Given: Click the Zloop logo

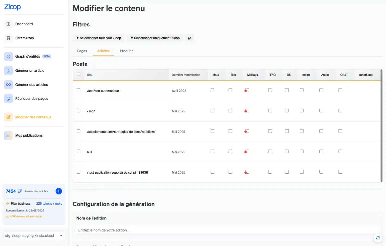Looking at the screenshot, I should tap(13, 7).
